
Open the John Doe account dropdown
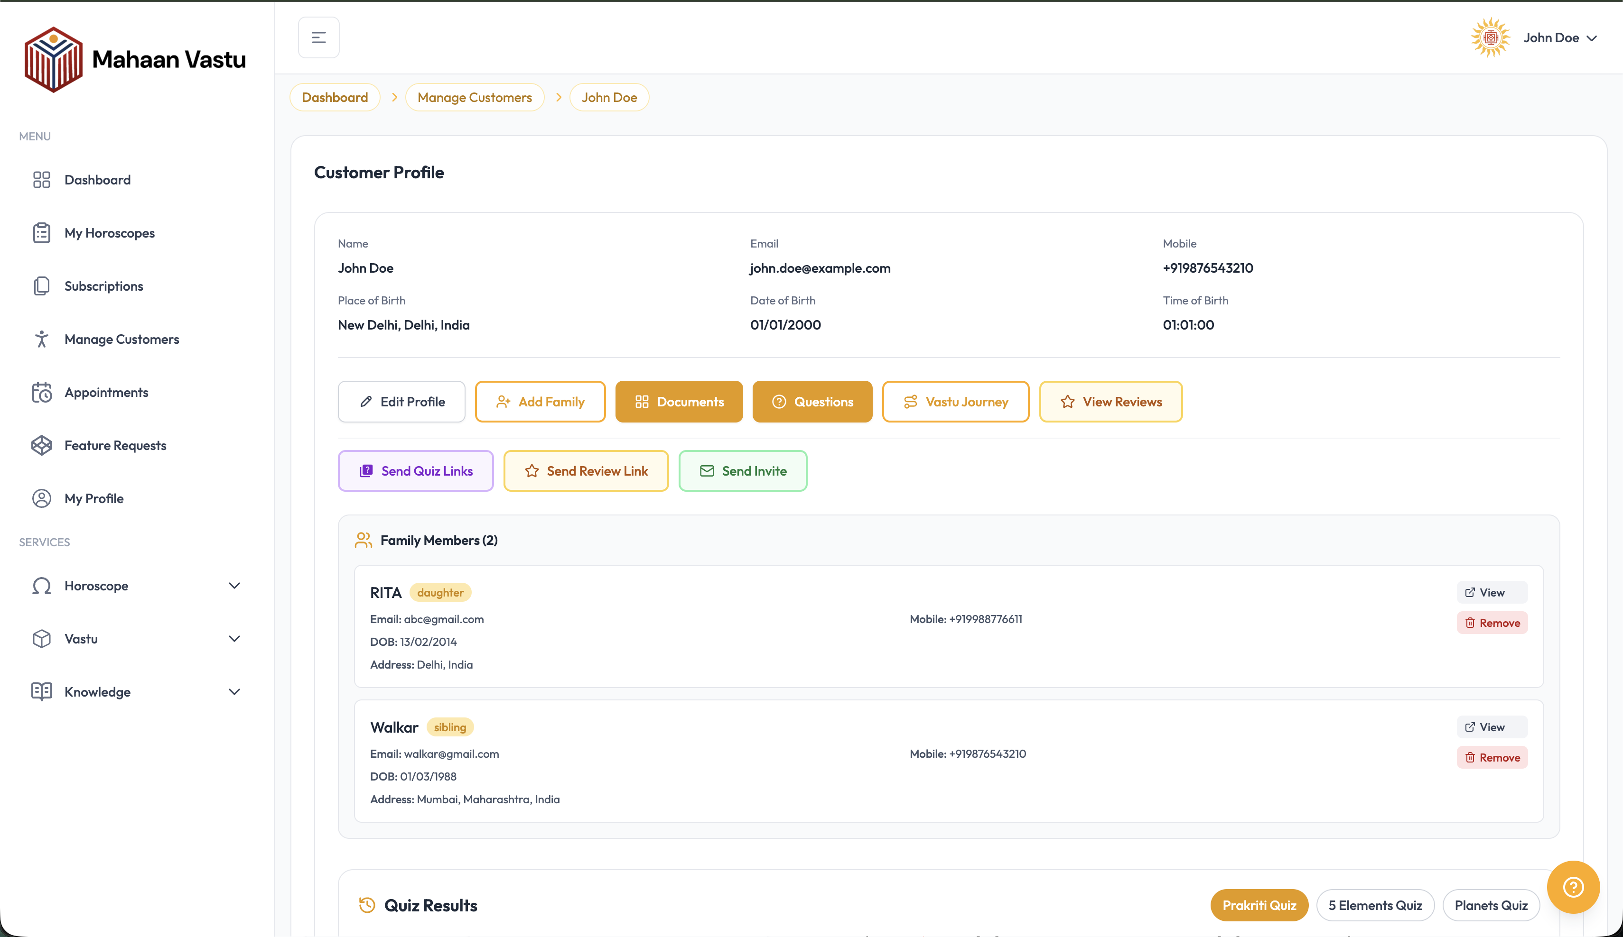[1560, 38]
